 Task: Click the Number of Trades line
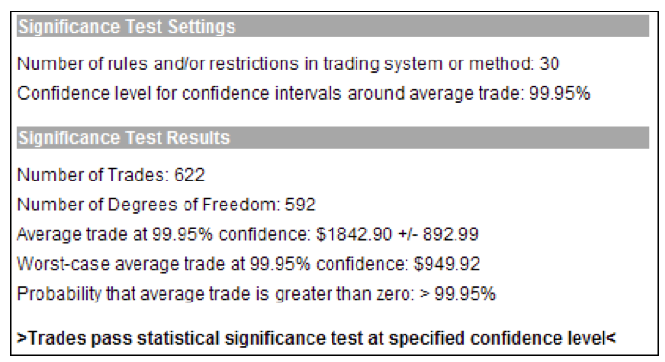[x=111, y=175]
